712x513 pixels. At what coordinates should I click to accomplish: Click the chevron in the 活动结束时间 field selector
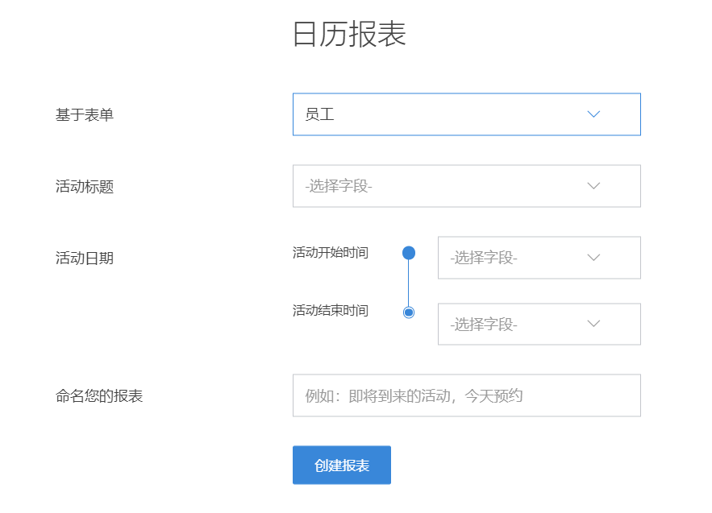[x=594, y=324]
